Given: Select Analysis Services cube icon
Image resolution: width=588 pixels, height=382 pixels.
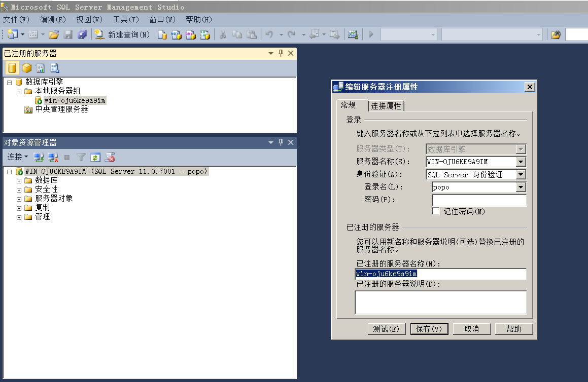Looking at the screenshot, I should pyautogui.click(x=26, y=68).
